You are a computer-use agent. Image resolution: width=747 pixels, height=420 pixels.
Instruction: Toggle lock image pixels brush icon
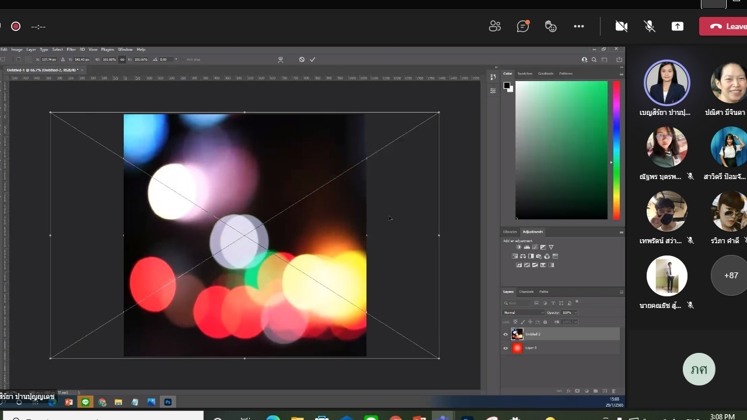(x=522, y=322)
